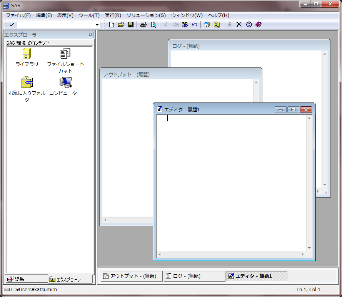Click the checkmark to run the command

(x=12, y=25)
